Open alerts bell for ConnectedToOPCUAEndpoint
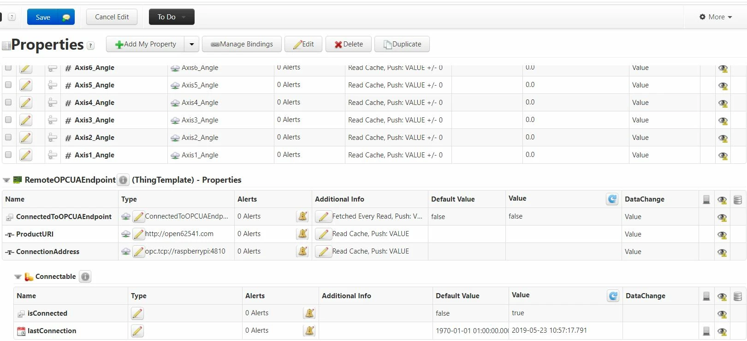The width and height of the screenshot is (747, 341). click(302, 216)
